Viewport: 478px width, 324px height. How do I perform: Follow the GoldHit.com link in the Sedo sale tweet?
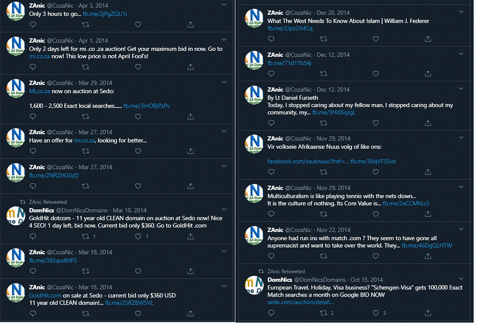point(45,295)
